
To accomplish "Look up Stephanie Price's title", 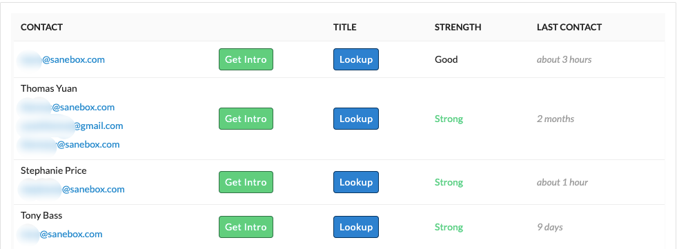I will (356, 182).
